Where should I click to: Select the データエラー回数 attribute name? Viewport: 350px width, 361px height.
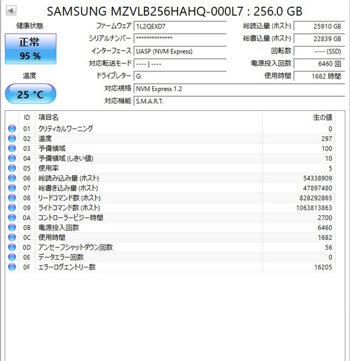61,257
